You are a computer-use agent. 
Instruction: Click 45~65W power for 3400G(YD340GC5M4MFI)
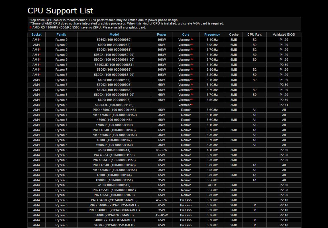coord(162,215)
